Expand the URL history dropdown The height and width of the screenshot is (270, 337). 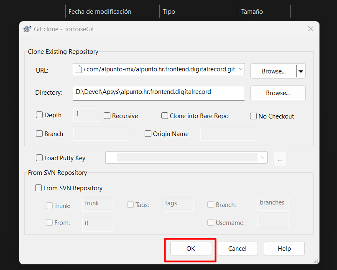(240, 69)
